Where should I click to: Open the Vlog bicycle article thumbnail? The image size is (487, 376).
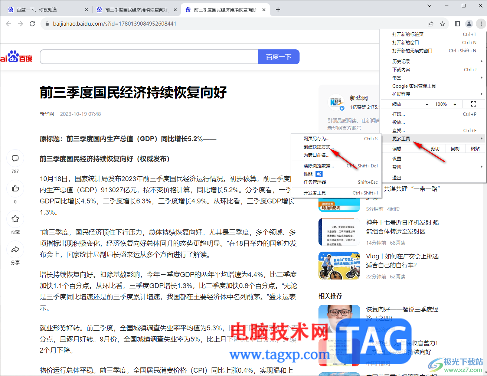click(x=339, y=265)
